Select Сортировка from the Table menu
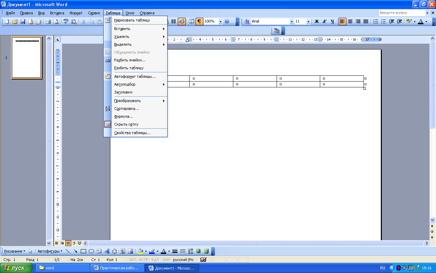 click(x=135, y=109)
